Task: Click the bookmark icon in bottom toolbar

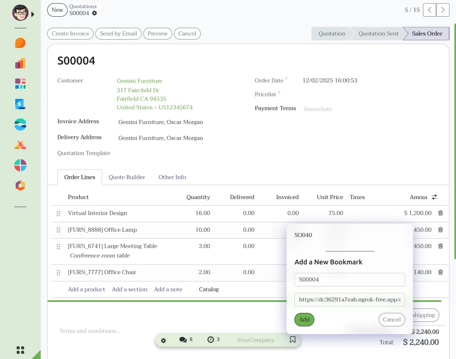Action: click(x=293, y=340)
